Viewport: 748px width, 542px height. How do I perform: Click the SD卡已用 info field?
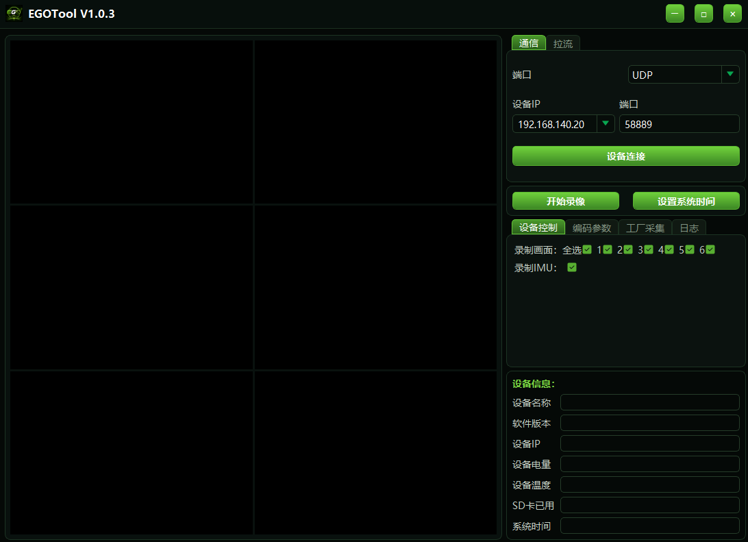coord(650,505)
